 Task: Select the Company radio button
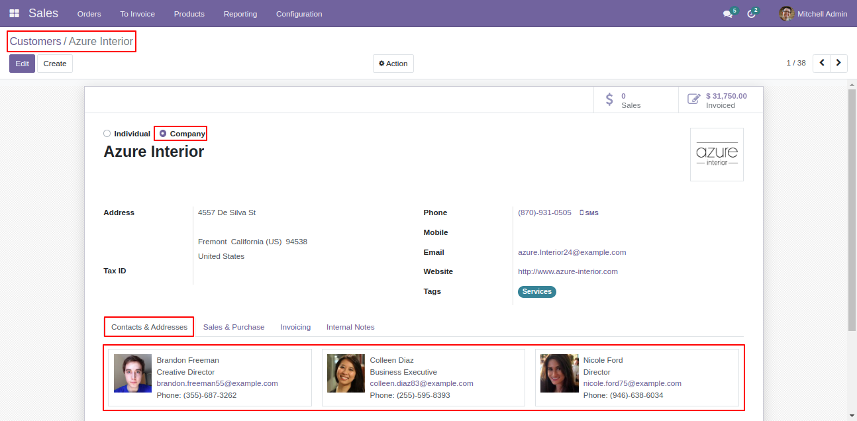[163, 134]
